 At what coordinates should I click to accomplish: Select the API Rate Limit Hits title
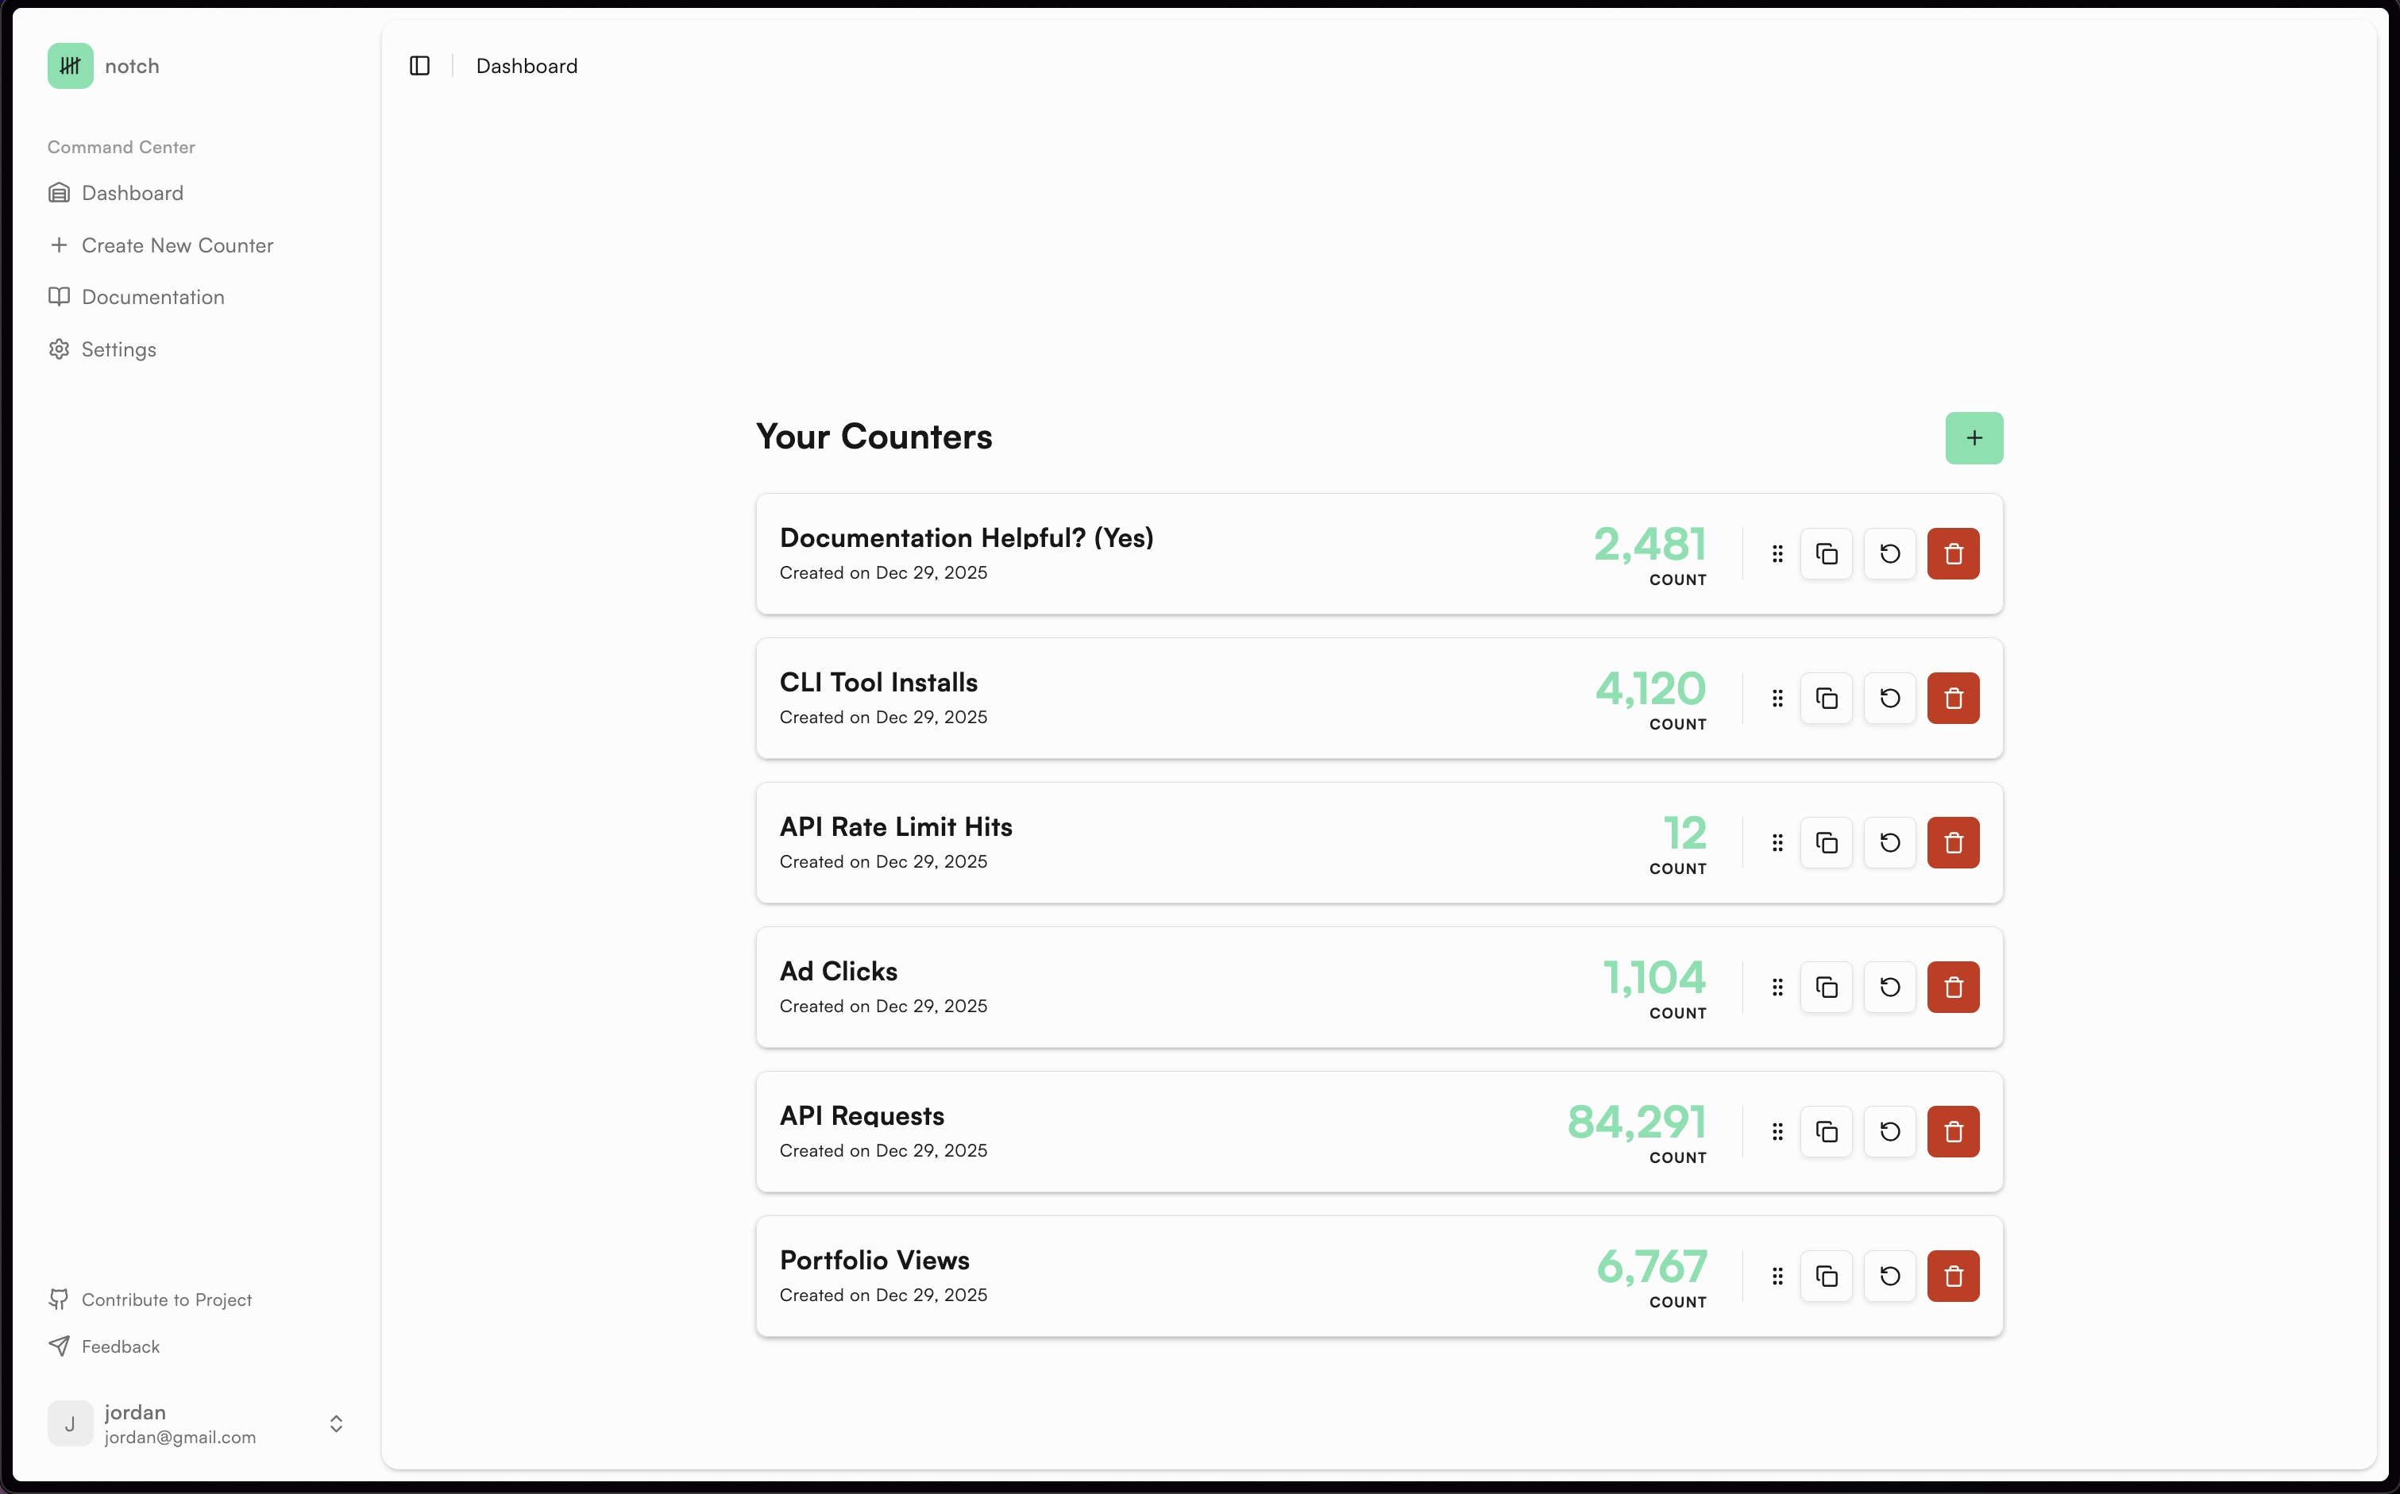(896, 826)
